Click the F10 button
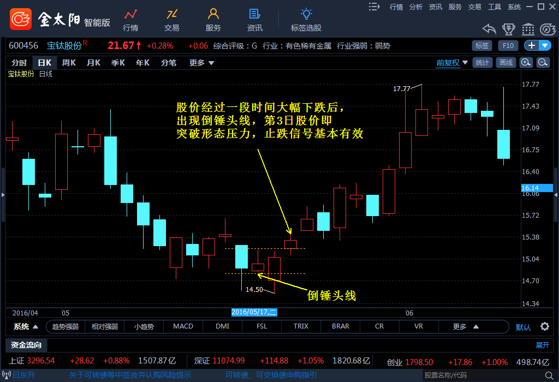The height and width of the screenshot is (382, 559). point(508,46)
